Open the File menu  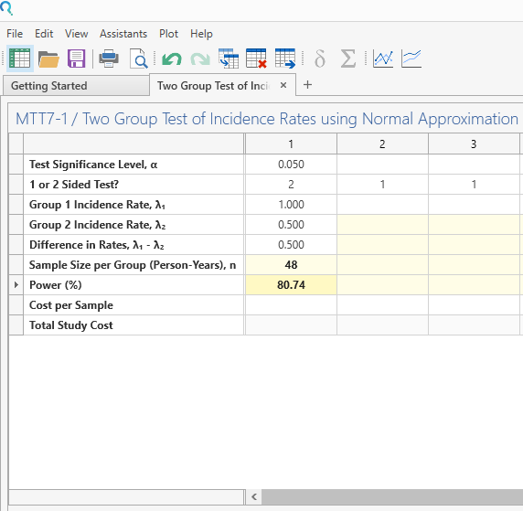click(x=15, y=34)
